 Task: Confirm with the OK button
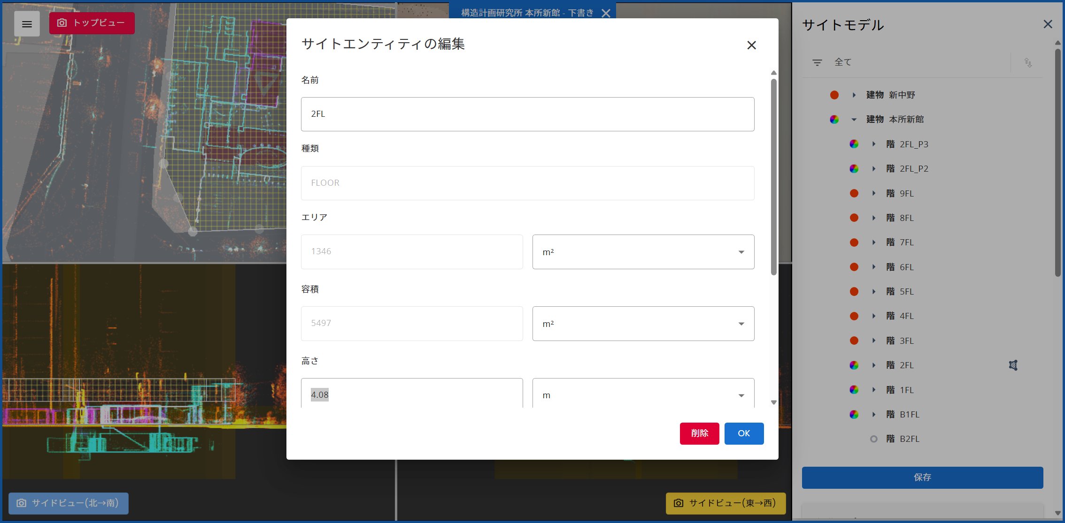pyautogui.click(x=744, y=433)
